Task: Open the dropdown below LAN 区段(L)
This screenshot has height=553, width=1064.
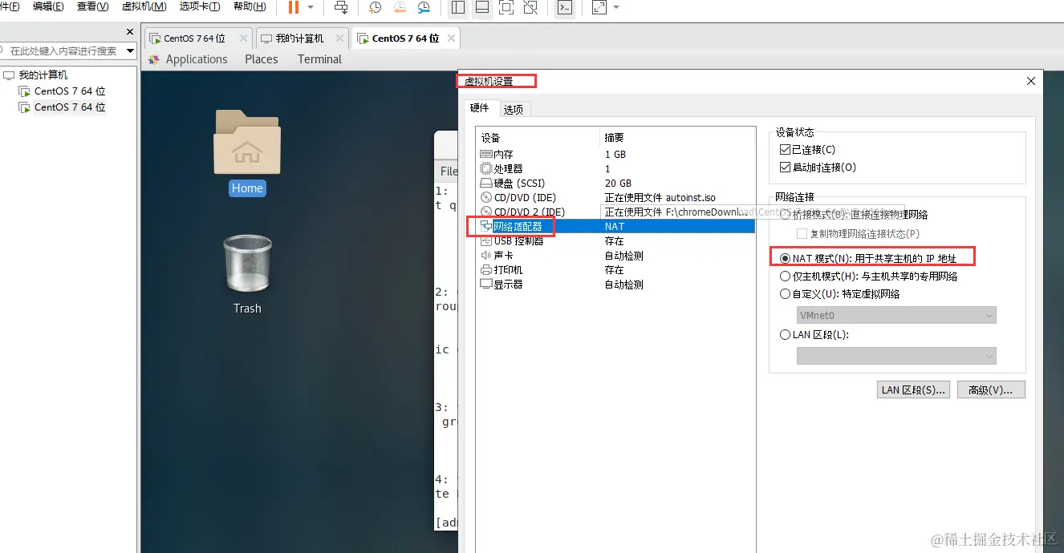Action: 896,356
